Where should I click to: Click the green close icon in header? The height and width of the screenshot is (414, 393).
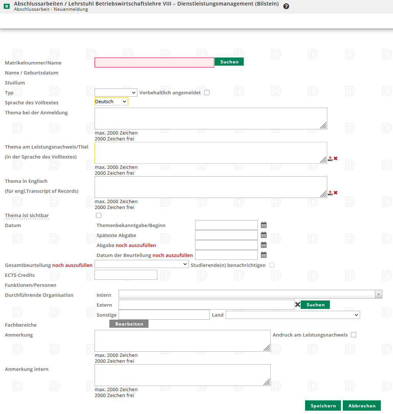pos(7,6)
